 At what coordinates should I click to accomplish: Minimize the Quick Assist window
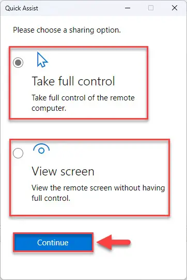tap(128, 8)
